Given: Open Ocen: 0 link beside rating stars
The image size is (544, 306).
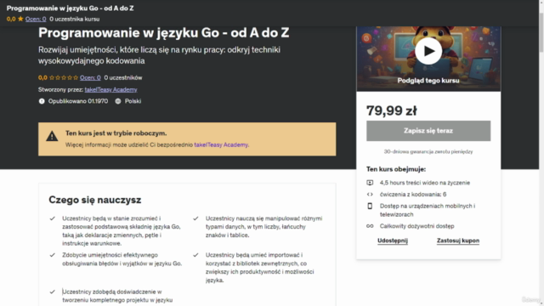Looking at the screenshot, I should tap(90, 77).
